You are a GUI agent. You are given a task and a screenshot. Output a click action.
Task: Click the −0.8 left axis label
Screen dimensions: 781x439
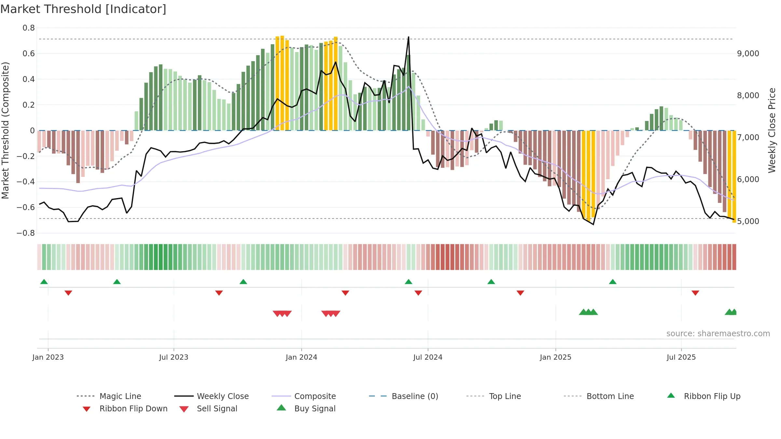pos(26,233)
